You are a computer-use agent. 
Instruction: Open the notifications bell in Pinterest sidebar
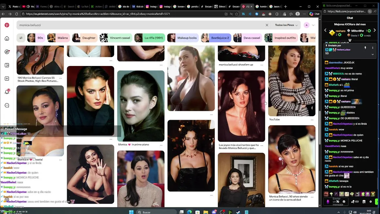pos(7,92)
